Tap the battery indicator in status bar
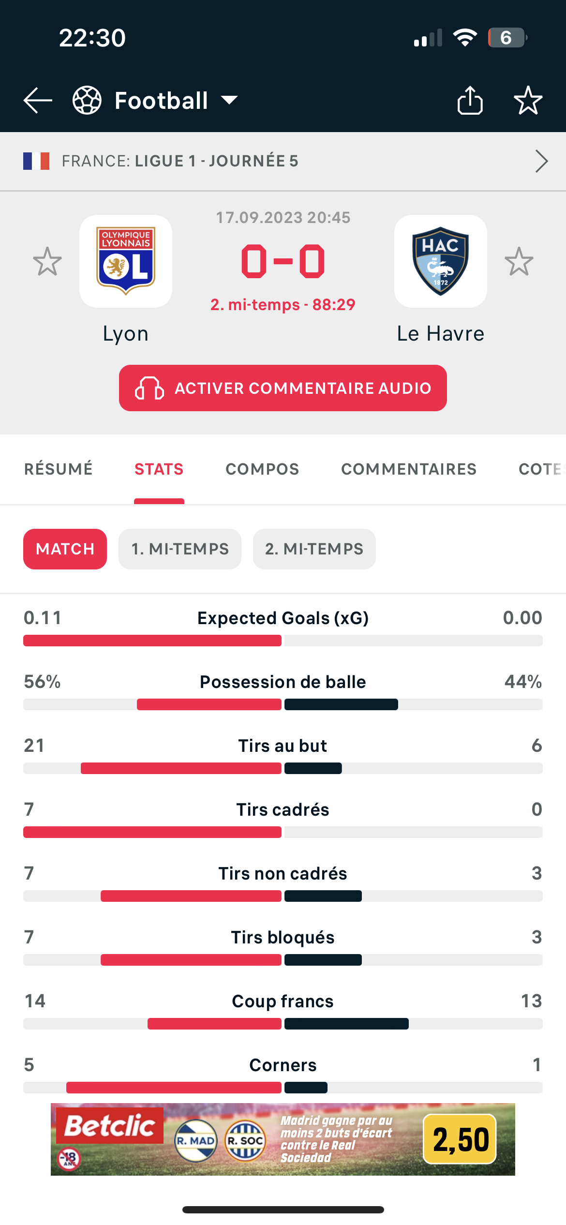 [507, 38]
